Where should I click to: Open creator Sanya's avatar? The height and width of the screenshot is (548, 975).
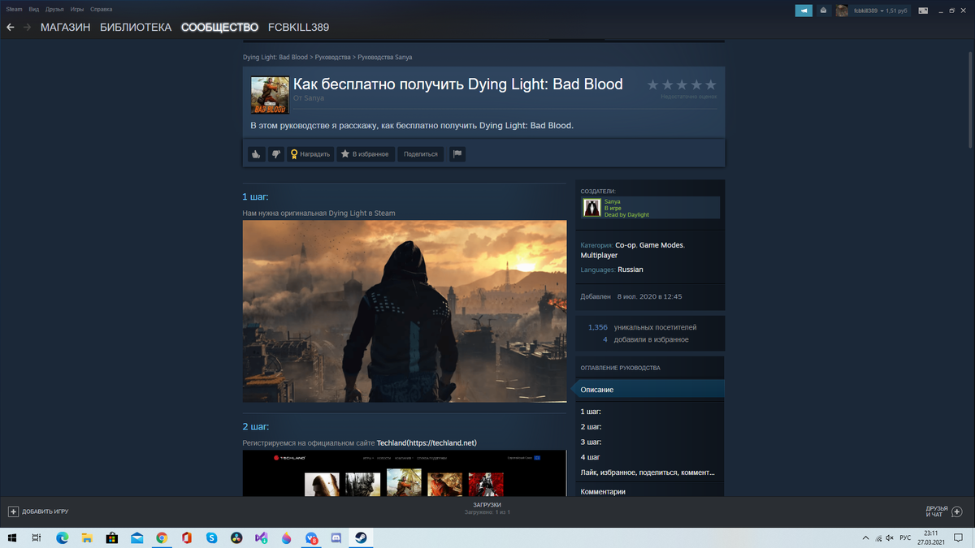tap(591, 208)
